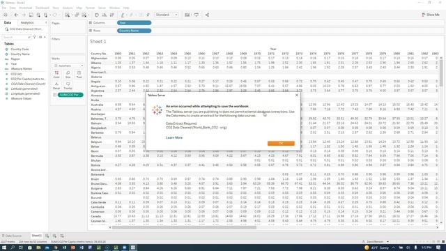Click the filter fields funnel icon in Data pane
Image resolution: width=446 pixels, height=251 pixels.
[35, 37]
